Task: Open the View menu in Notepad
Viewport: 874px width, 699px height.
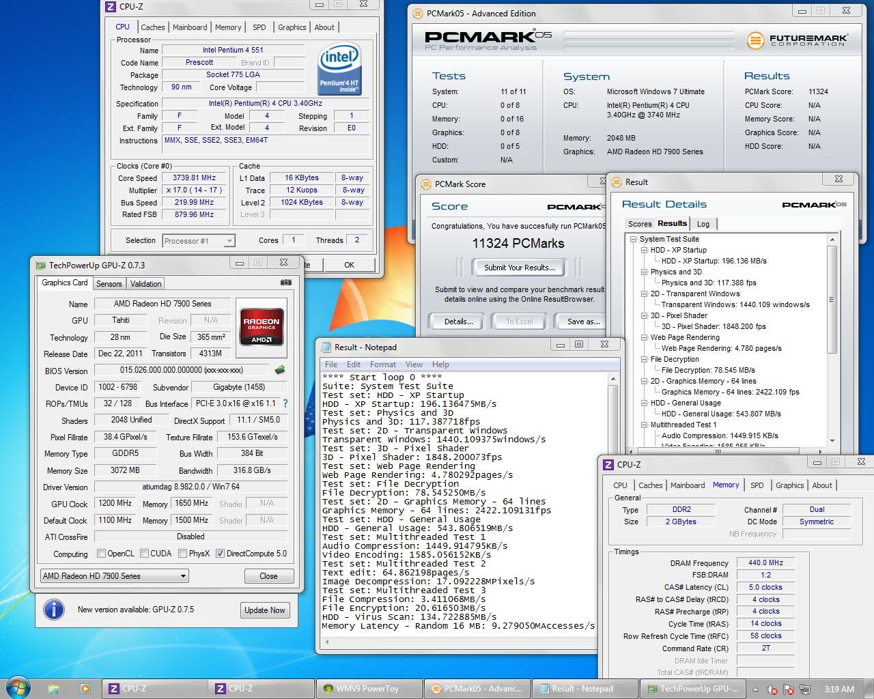Action: 414,365
